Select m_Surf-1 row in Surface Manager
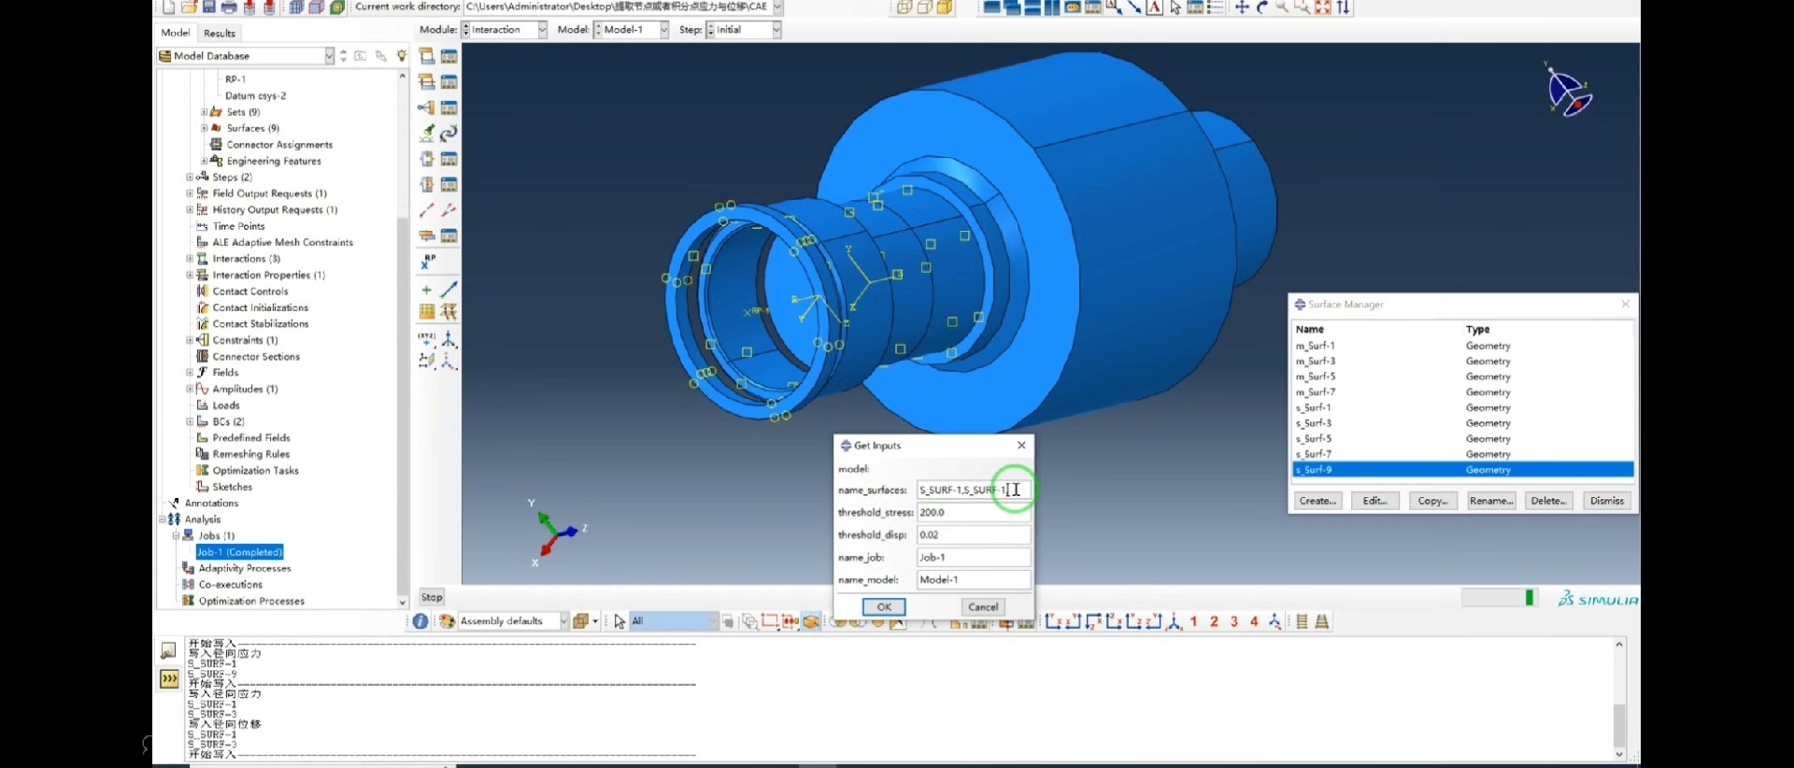 tap(1463, 346)
